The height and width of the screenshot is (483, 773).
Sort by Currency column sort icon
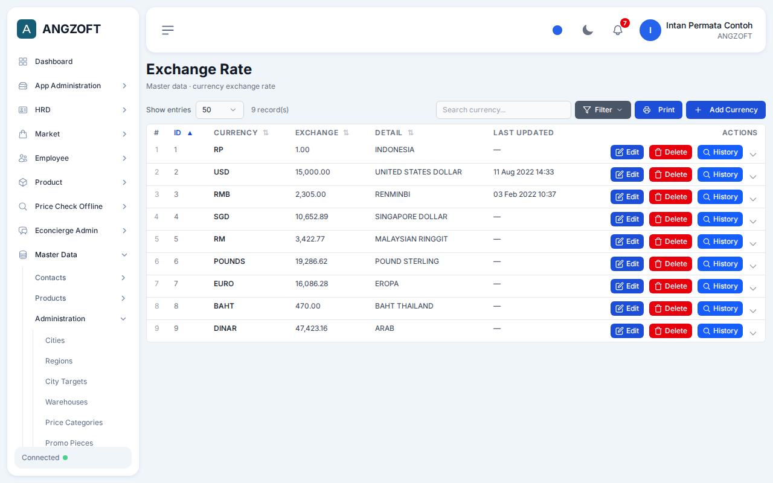[x=266, y=133]
